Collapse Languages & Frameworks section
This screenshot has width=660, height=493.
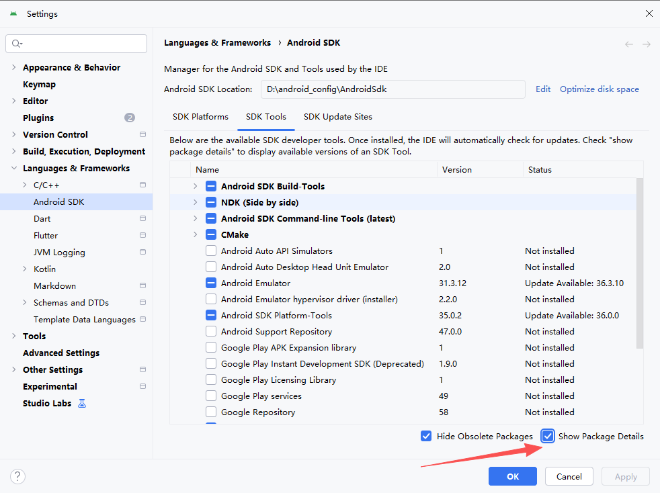[14, 169]
